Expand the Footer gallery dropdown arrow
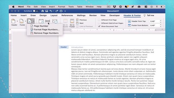Viewport: 174px width, 98px height. [25, 21]
